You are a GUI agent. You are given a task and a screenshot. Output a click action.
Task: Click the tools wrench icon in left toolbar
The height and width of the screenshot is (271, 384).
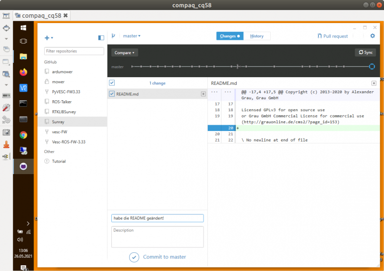[6, 107]
